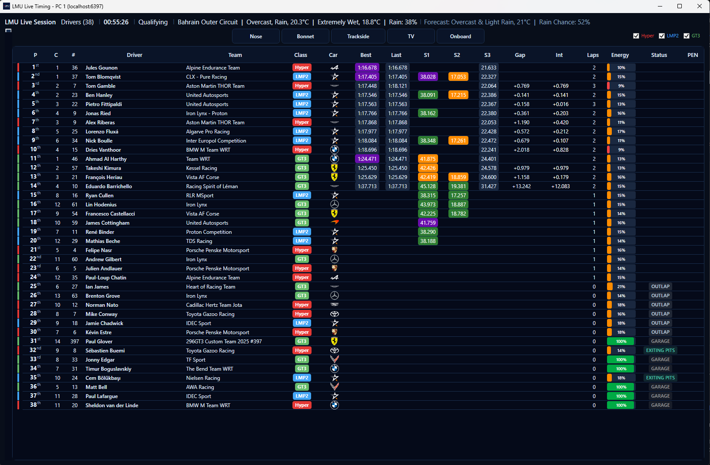Click the Porsche crest for Kévin Estre

(x=334, y=332)
